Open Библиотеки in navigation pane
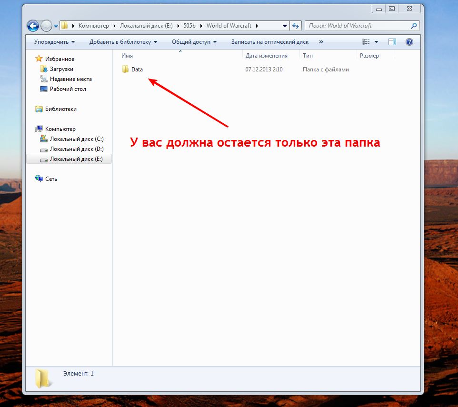Screen dimensions: 458x407 (61, 109)
